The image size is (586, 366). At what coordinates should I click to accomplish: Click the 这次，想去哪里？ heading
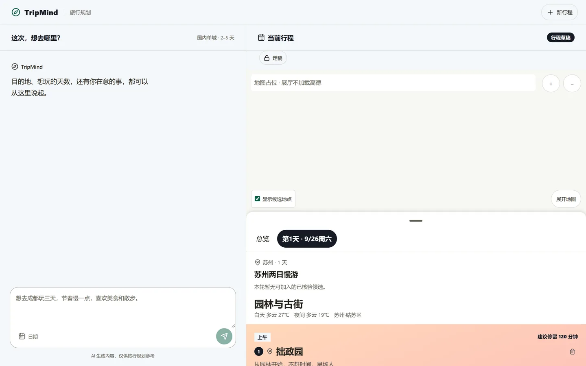click(x=36, y=38)
